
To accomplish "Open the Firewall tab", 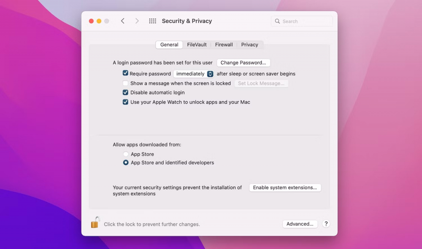I will click(x=224, y=45).
